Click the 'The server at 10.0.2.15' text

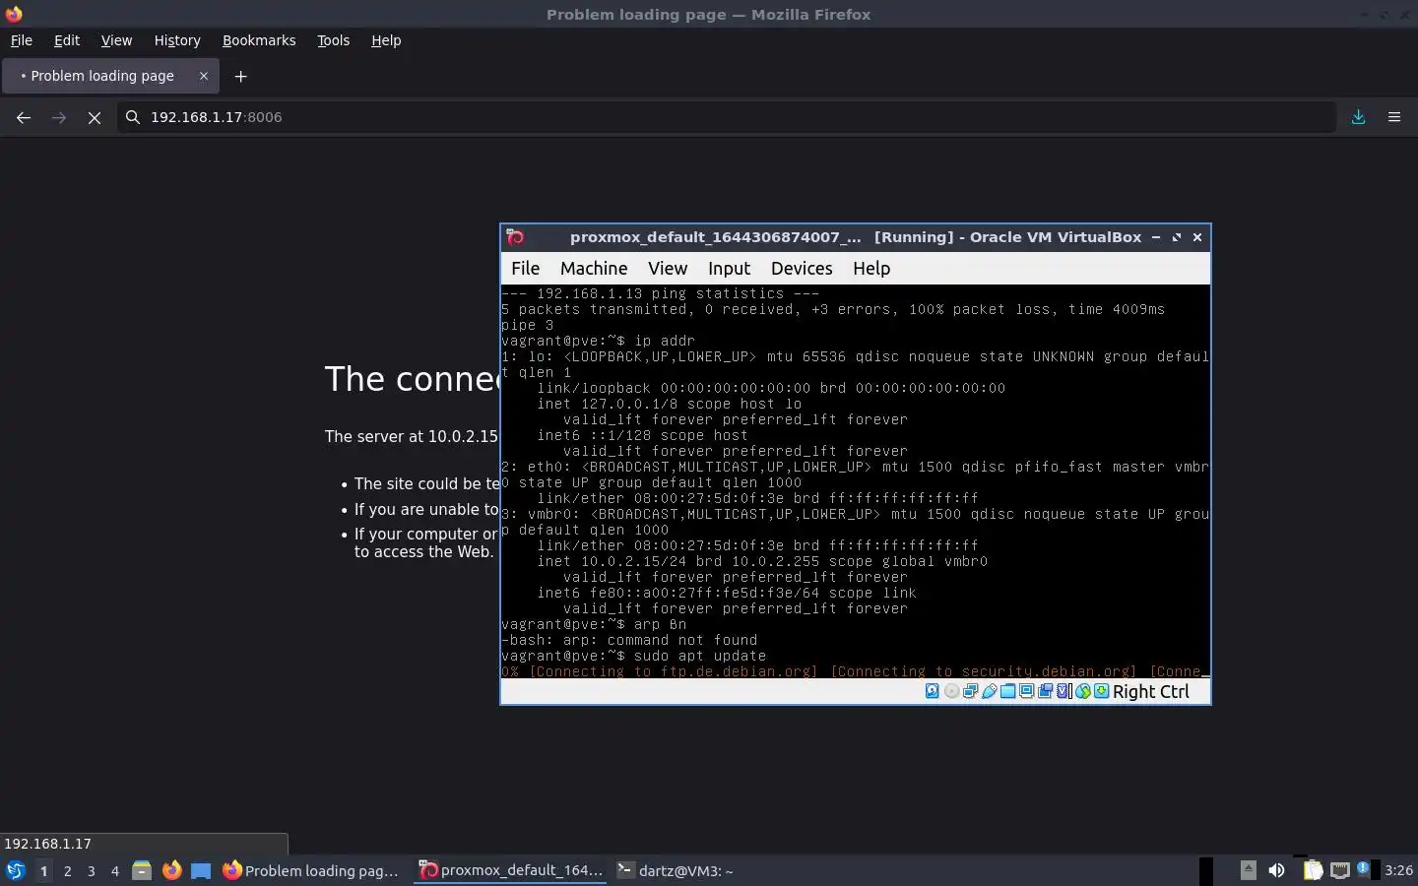click(412, 436)
